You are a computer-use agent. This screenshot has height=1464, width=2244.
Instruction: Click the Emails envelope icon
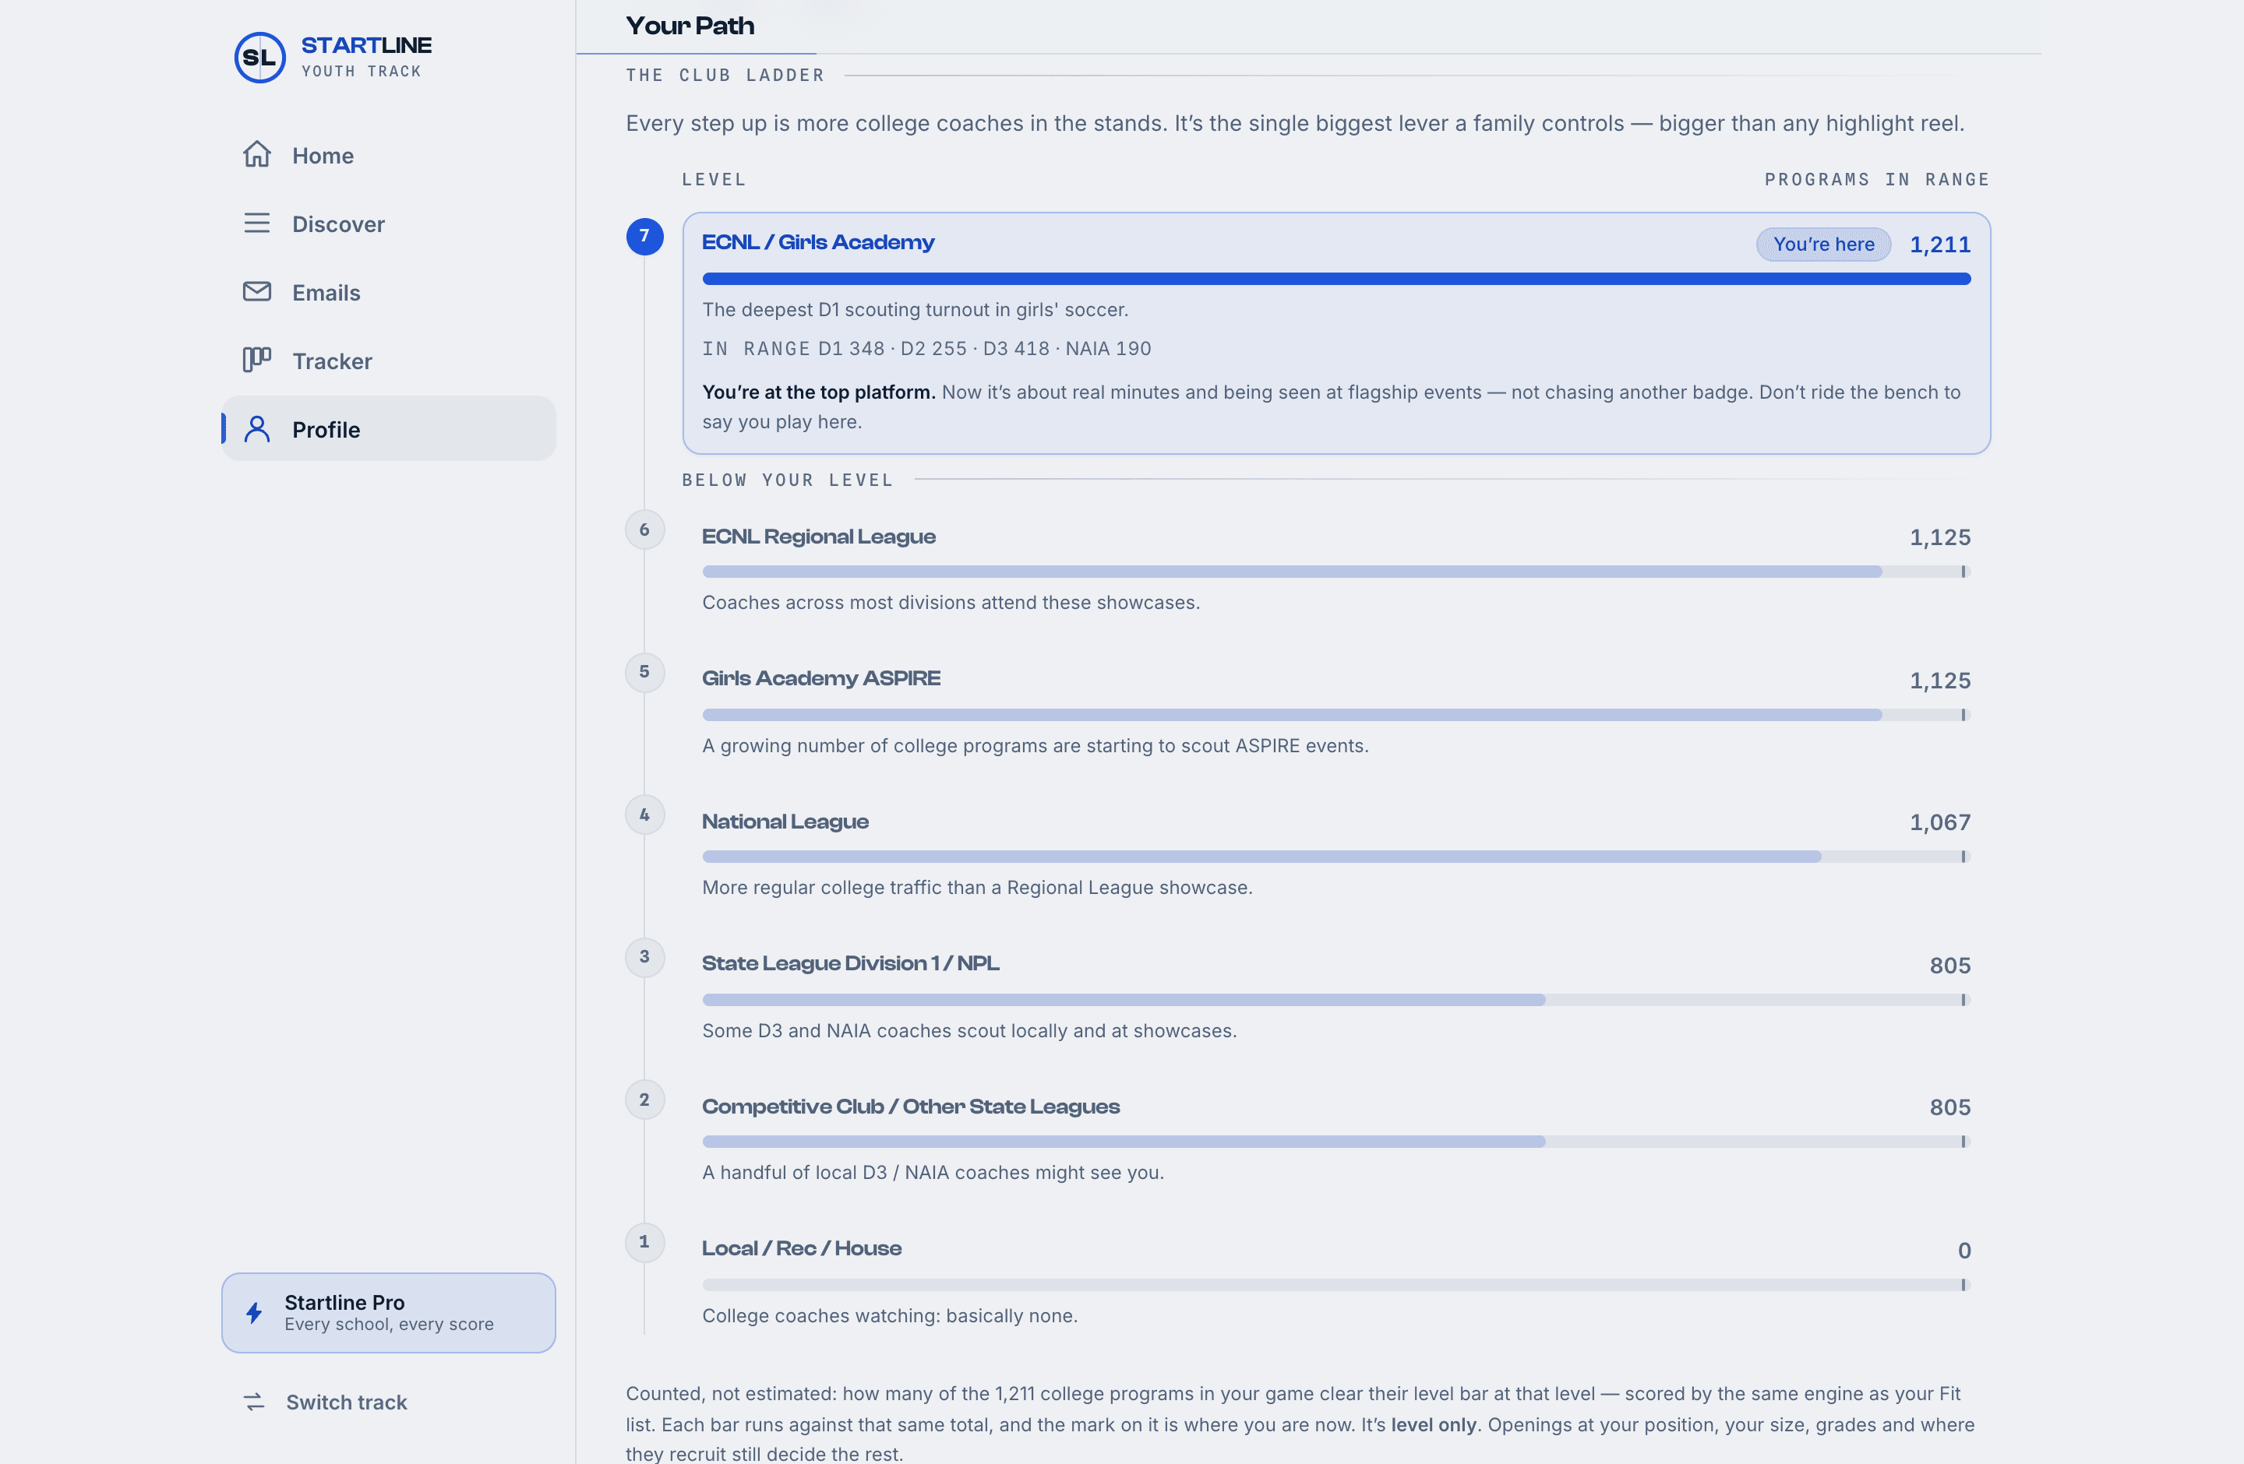click(256, 292)
